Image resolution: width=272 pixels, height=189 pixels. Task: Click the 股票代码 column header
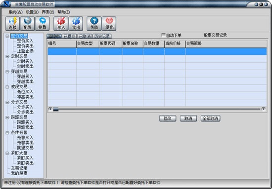[x=110, y=44]
